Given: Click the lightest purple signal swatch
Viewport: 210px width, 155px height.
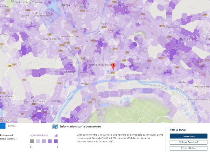Looking at the screenshot, I should [x=38, y=141].
